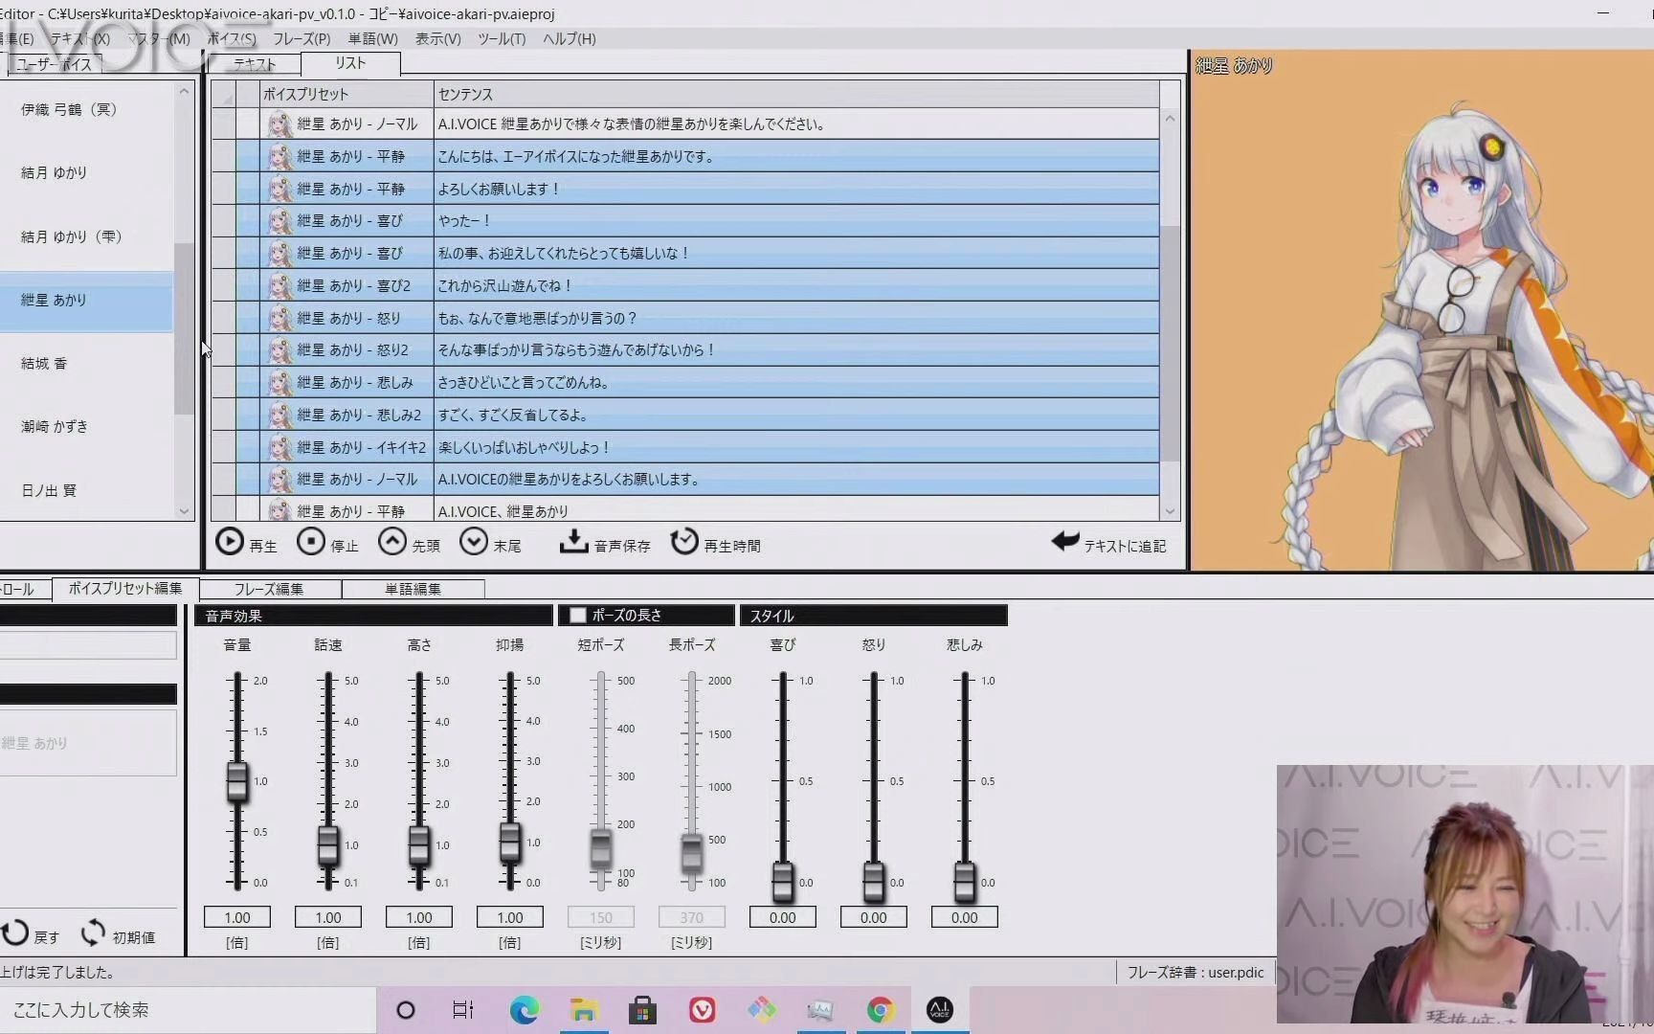Open Task View from taskbar

tap(463, 1010)
